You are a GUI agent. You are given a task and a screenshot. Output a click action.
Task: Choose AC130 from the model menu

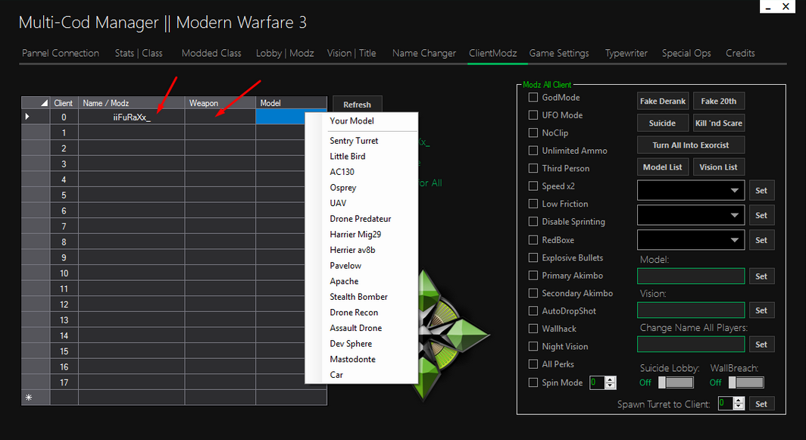(x=343, y=172)
